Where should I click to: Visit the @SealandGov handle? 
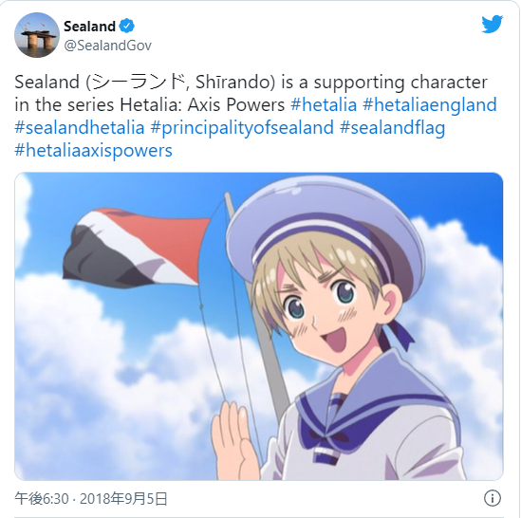[107, 46]
